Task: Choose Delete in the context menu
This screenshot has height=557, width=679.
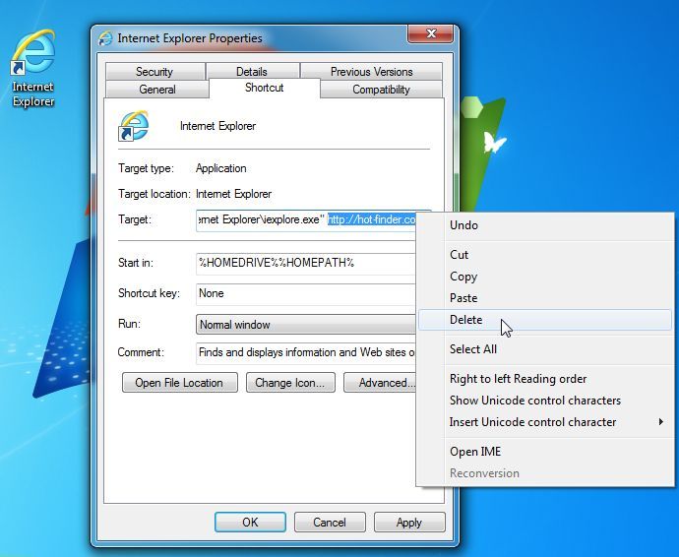Action: [x=545, y=320]
